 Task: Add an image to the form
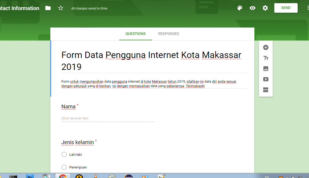coord(266,69)
